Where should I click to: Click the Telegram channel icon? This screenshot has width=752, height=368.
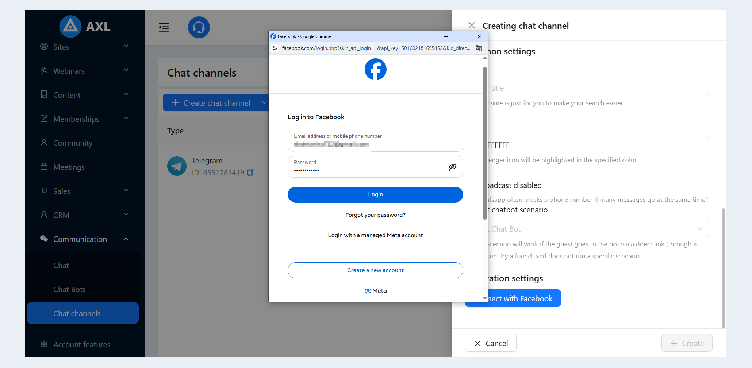coord(177,166)
